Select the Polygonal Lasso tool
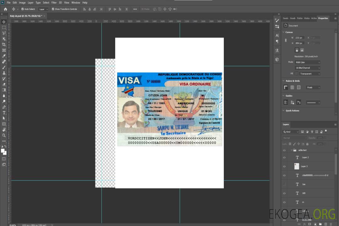Viewport: 339px width, 226px height. (4, 33)
